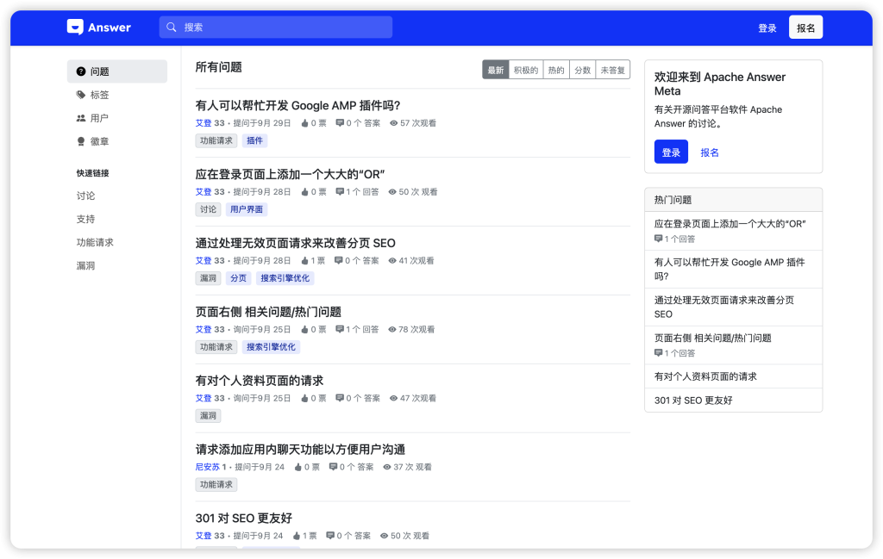Image resolution: width=883 pixels, height=559 pixels.
Task: Click the answers icon on the AMP question
Action: coord(339,123)
